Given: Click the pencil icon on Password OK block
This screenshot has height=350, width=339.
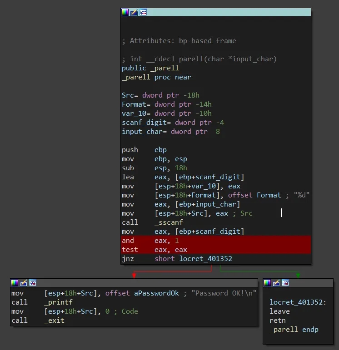Looking at the screenshot, I should (x=24, y=283).
